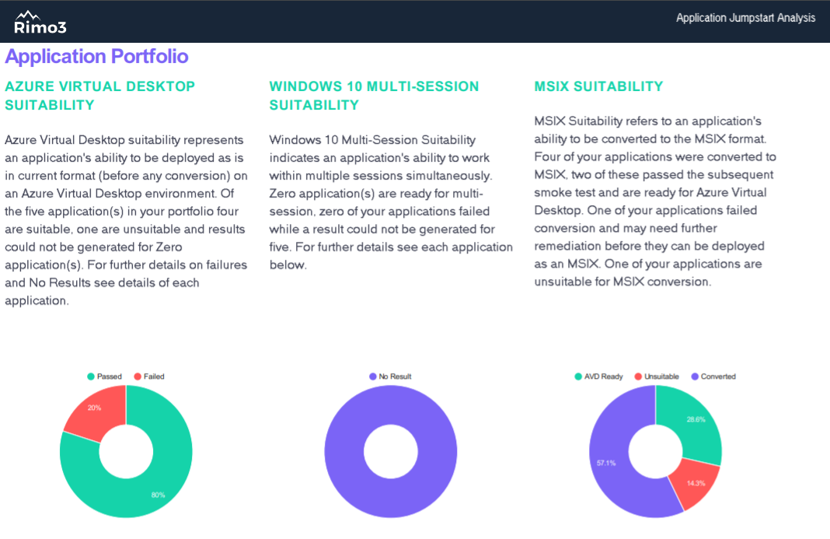Click the MSIX Suitability description paragraph
830x539 pixels.
[x=655, y=201]
